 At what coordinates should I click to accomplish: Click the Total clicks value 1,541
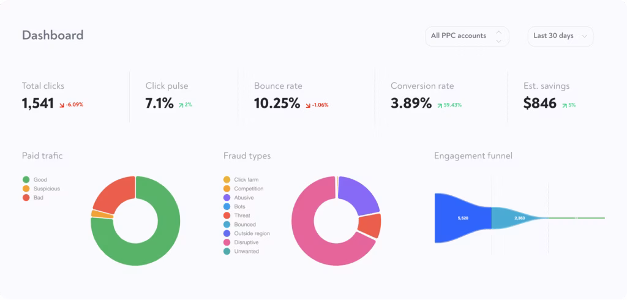pos(38,104)
